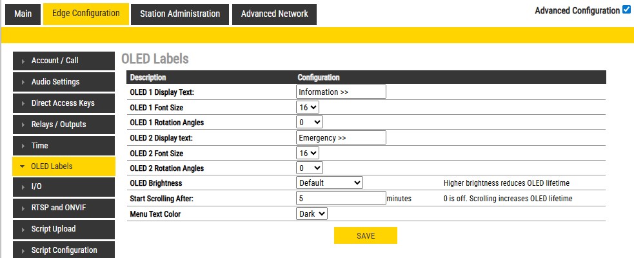Open the OLED Brightness dropdown
This screenshot has width=634, height=258.
coord(330,183)
